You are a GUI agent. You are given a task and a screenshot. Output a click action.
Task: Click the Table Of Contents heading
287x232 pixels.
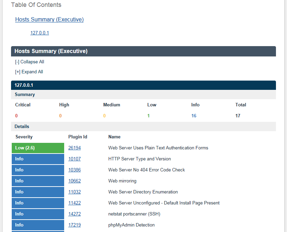click(x=36, y=5)
